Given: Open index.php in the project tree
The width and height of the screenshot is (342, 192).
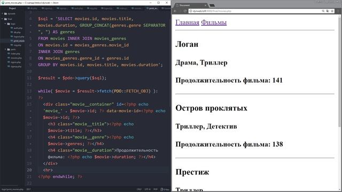Looking at the screenshot, I should 15,53.
